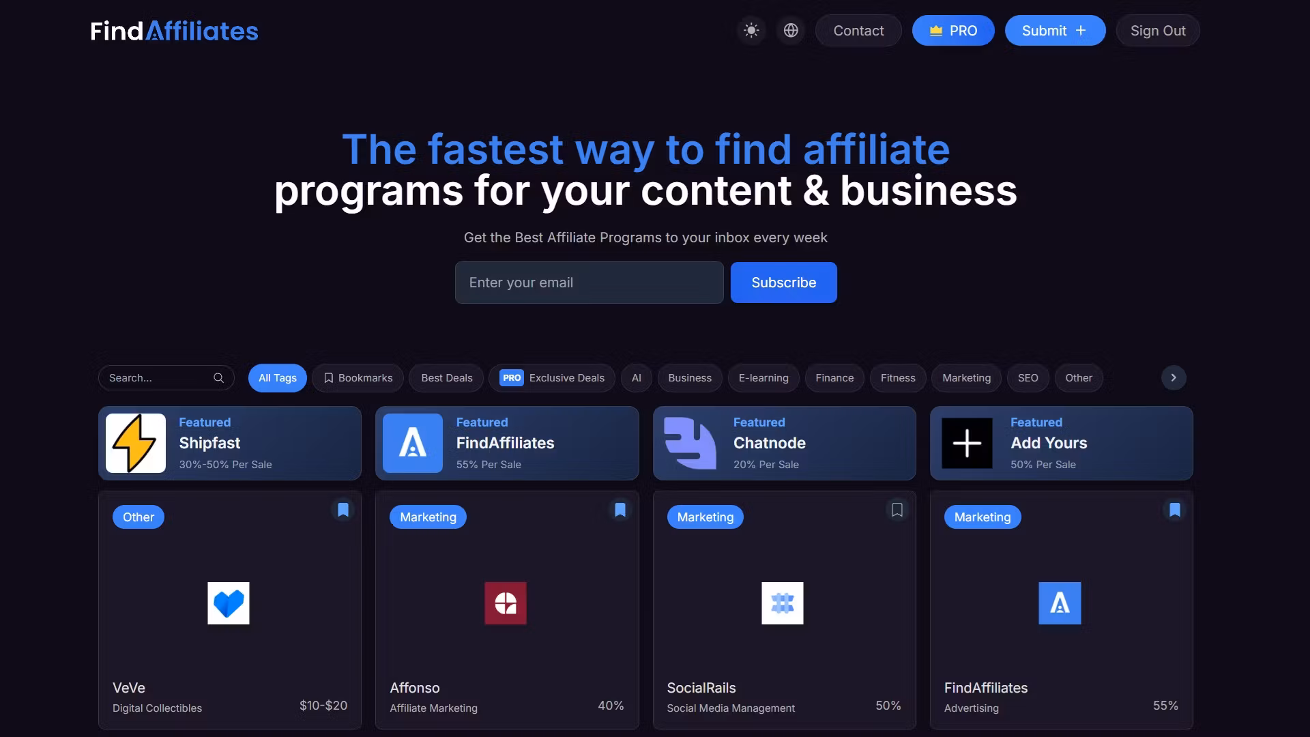Viewport: 1310px width, 737px height.
Task: Click the Add Yours plus icon
Action: pyautogui.click(x=967, y=444)
